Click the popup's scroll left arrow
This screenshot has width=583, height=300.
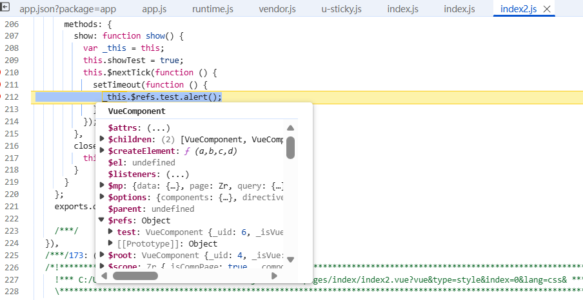[105, 276]
